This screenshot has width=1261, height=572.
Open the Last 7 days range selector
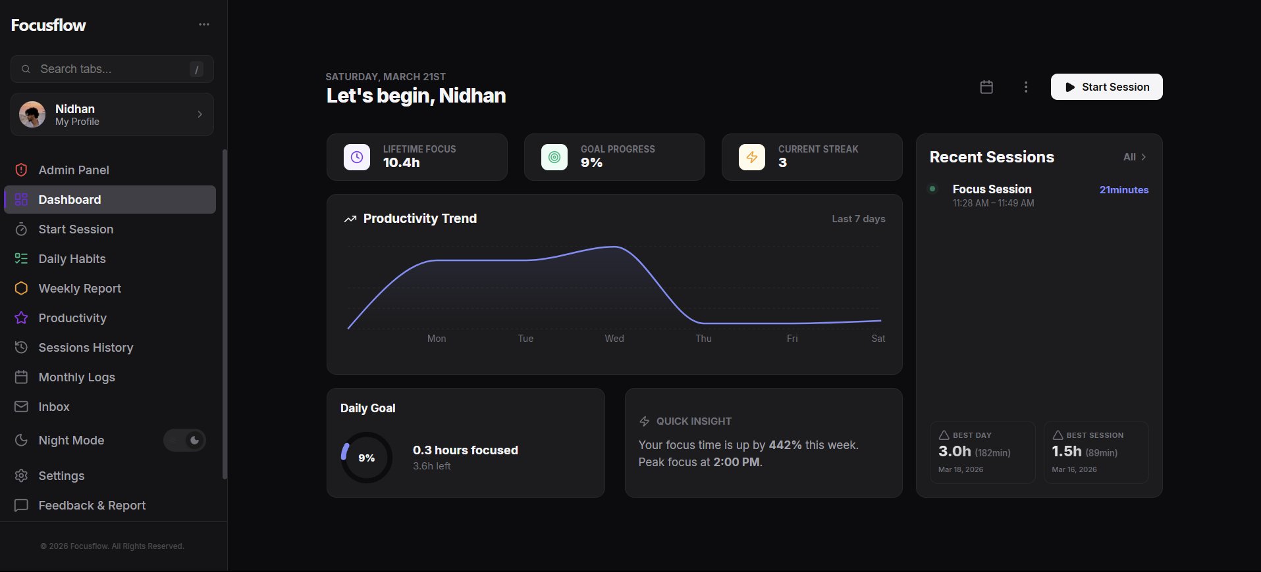click(x=858, y=219)
